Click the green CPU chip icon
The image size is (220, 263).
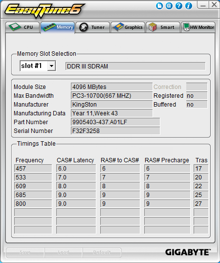pos(15,27)
